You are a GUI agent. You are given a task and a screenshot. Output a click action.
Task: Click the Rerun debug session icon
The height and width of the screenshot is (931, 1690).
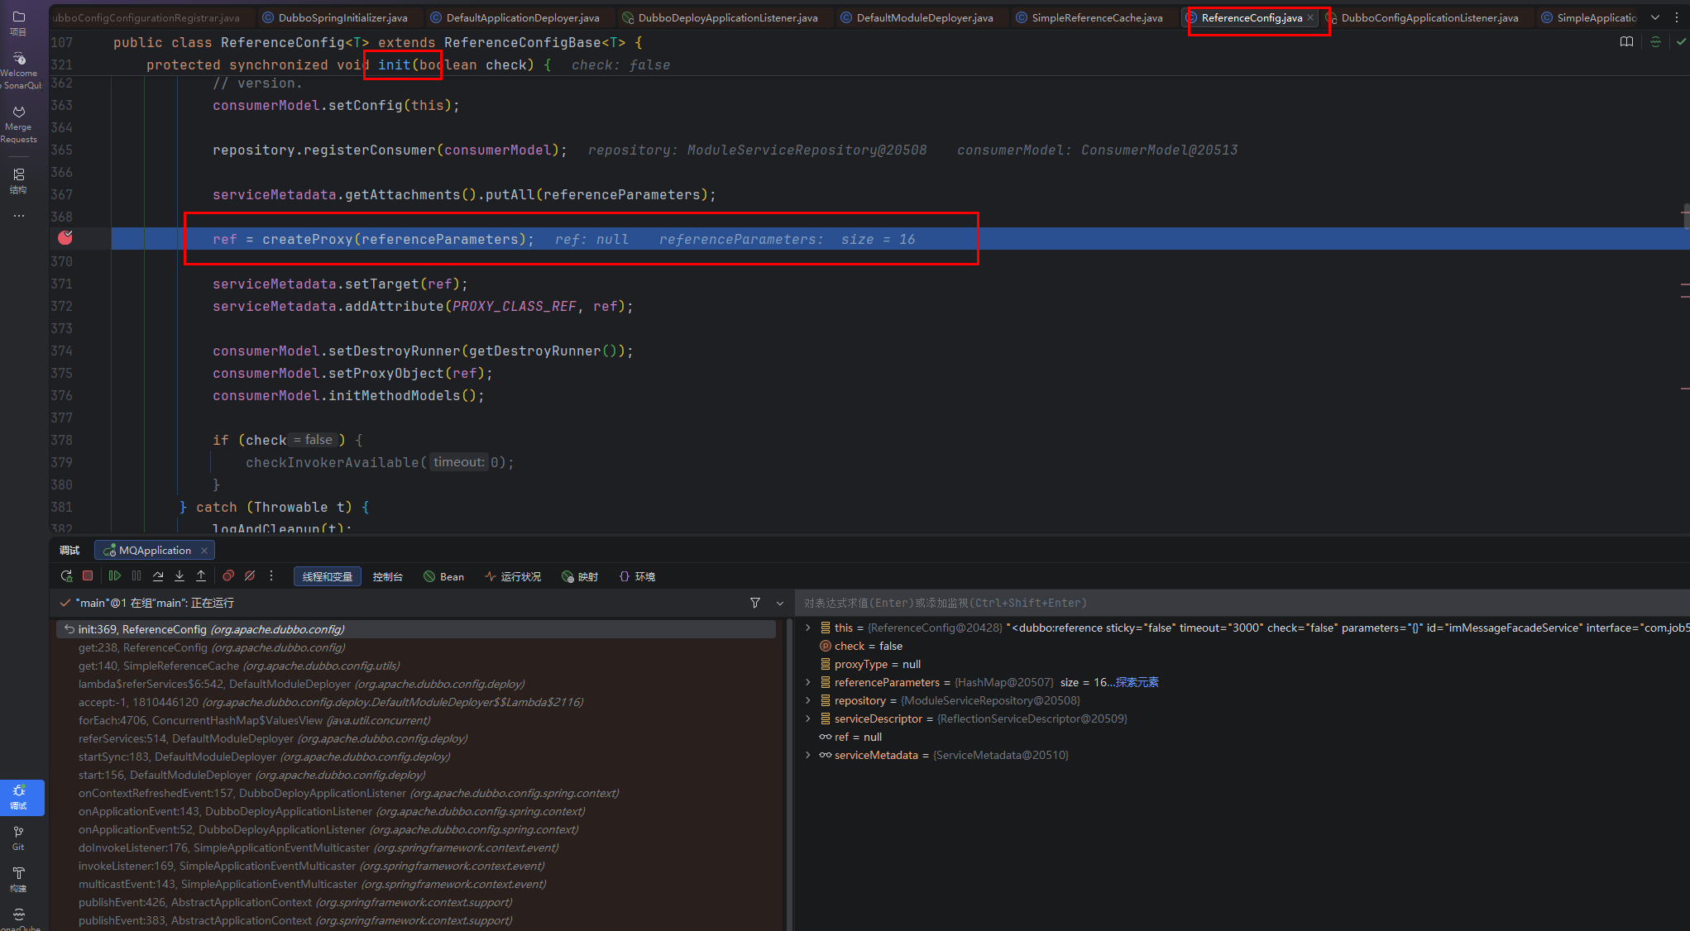[x=66, y=576]
